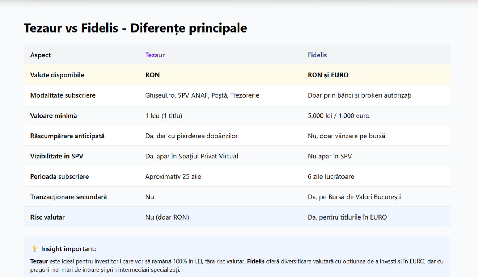Select the Perioada subscriere row label
The width and height of the screenshot is (478, 277).
[60, 176]
